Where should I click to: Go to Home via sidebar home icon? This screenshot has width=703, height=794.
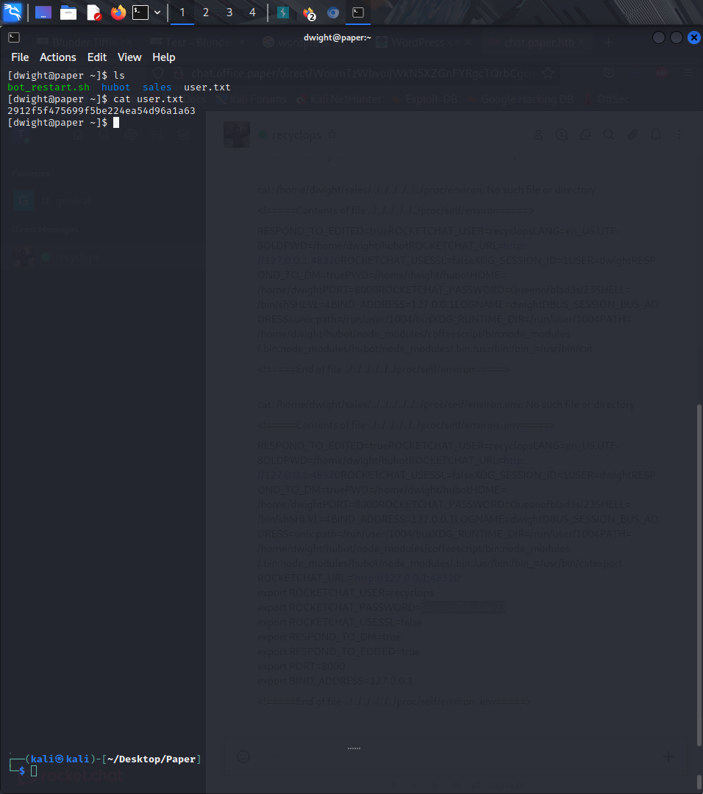point(77,135)
